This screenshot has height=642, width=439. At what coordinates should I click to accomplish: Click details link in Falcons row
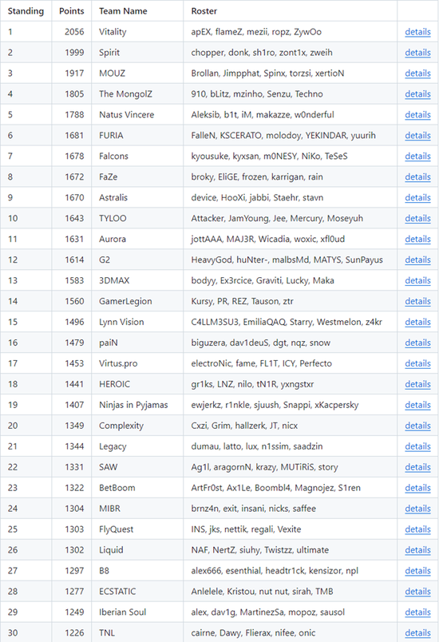coord(417,156)
